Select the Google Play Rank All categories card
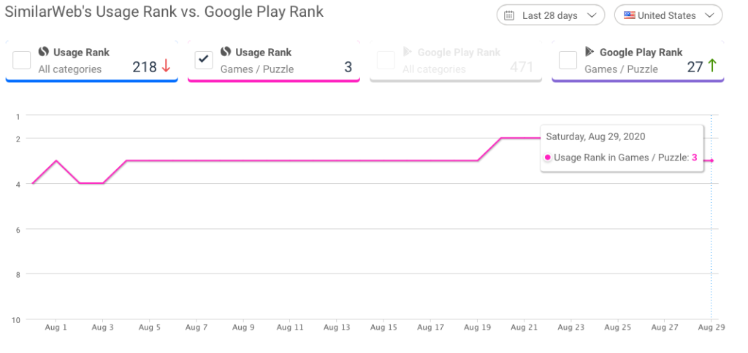748x353 pixels. click(x=456, y=61)
